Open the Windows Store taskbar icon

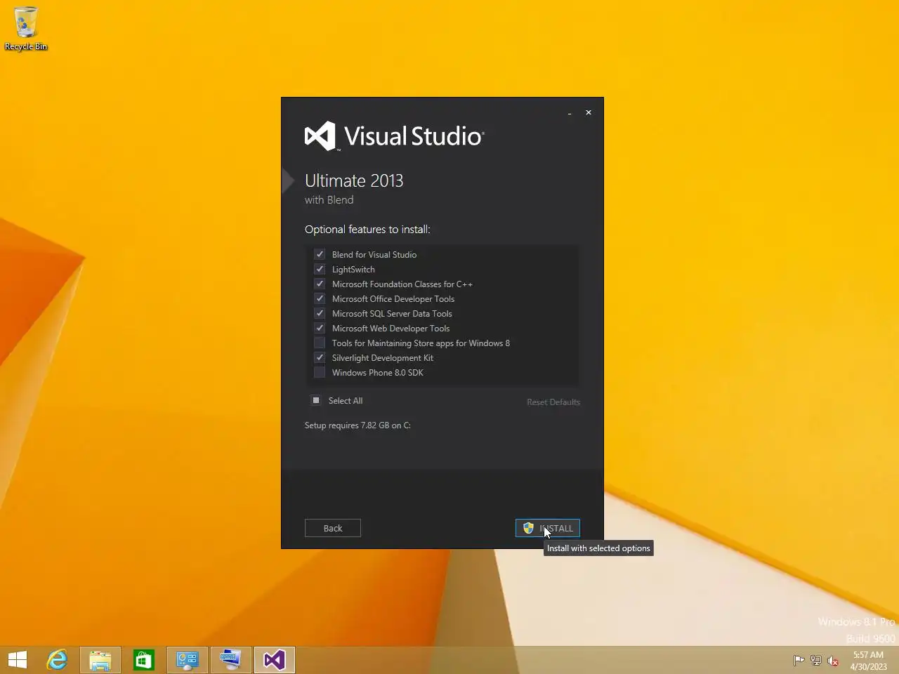click(144, 660)
